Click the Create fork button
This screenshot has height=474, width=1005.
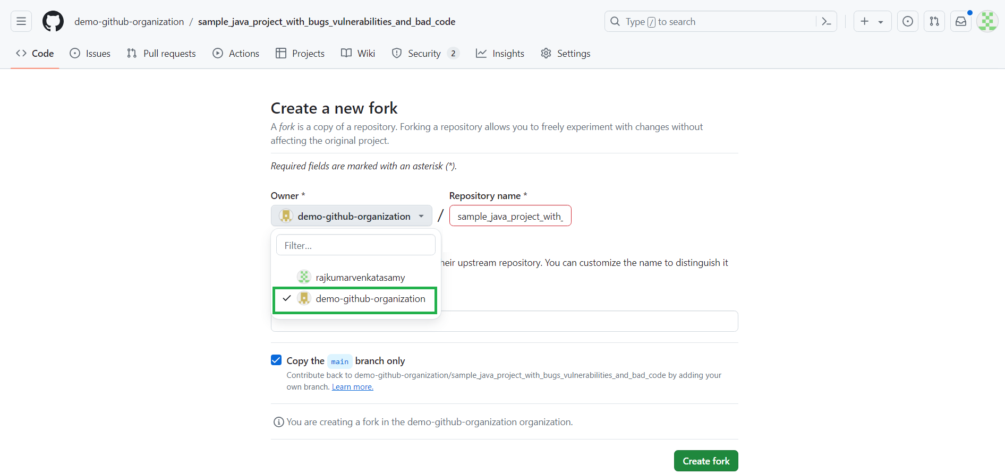pyautogui.click(x=706, y=461)
